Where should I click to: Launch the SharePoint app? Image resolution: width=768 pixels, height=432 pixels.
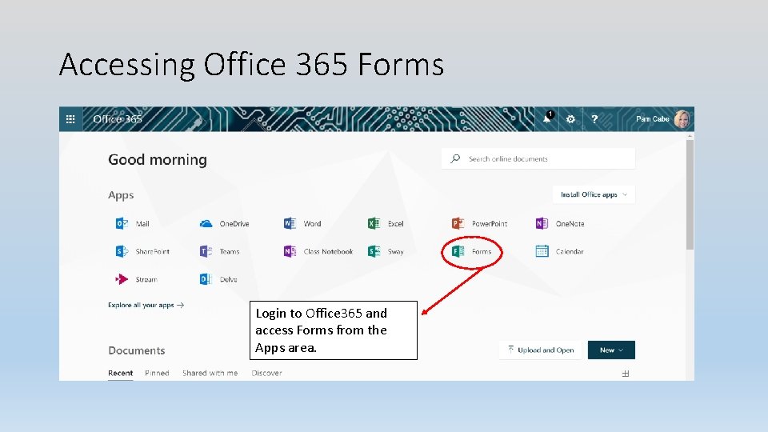142,251
